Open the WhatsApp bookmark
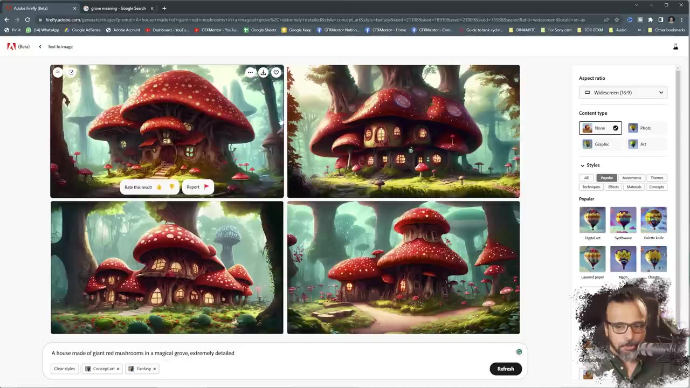The height and width of the screenshot is (388, 690). (x=43, y=30)
